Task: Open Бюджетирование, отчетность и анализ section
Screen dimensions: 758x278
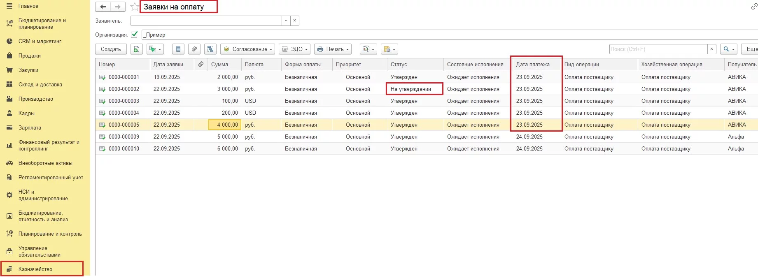Action: [x=43, y=216]
